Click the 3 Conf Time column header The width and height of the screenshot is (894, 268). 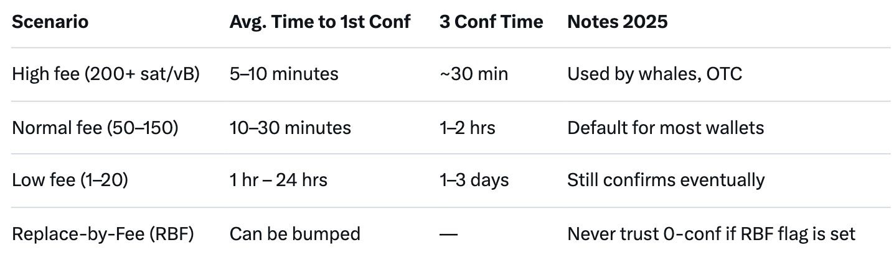[x=491, y=22]
